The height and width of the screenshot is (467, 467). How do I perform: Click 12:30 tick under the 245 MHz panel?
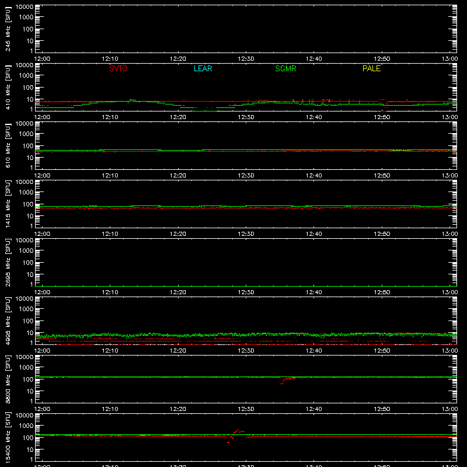point(246,59)
